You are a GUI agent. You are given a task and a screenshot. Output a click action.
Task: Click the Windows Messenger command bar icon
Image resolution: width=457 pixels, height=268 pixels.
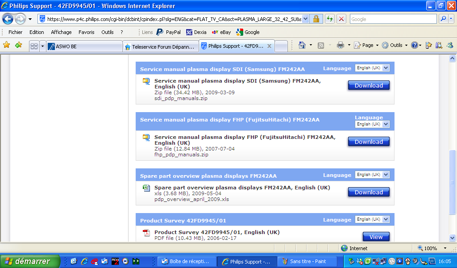pos(450,45)
